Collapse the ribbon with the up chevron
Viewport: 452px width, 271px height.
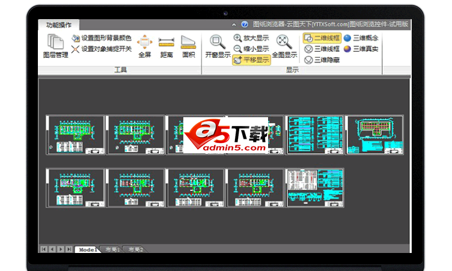coord(234,25)
